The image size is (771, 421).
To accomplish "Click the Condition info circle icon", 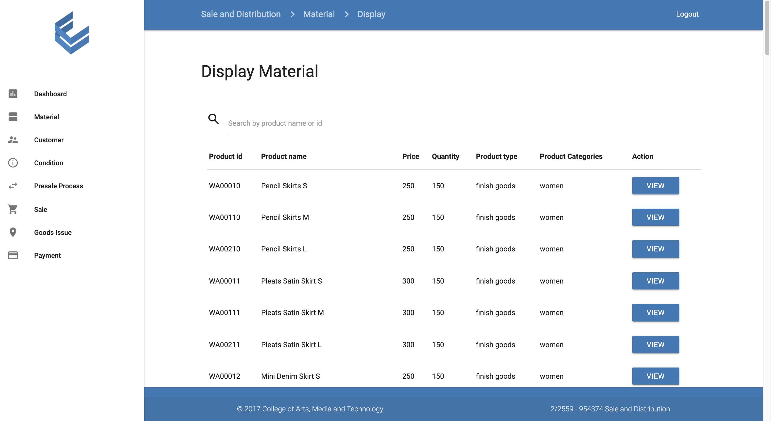I will coord(13,163).
